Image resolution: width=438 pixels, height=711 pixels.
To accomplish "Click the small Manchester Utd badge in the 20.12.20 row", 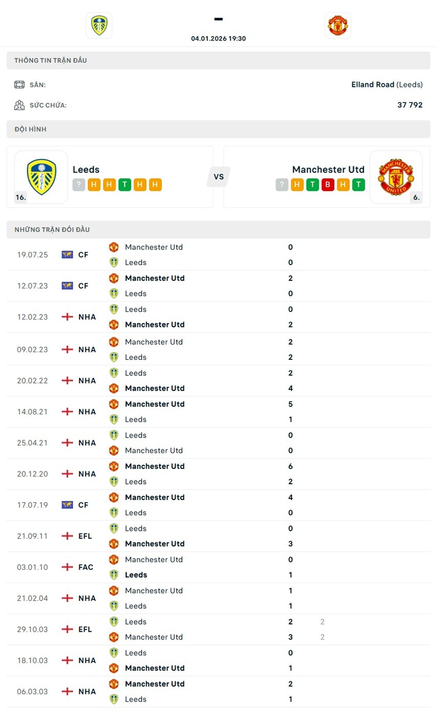I will 114,466.
